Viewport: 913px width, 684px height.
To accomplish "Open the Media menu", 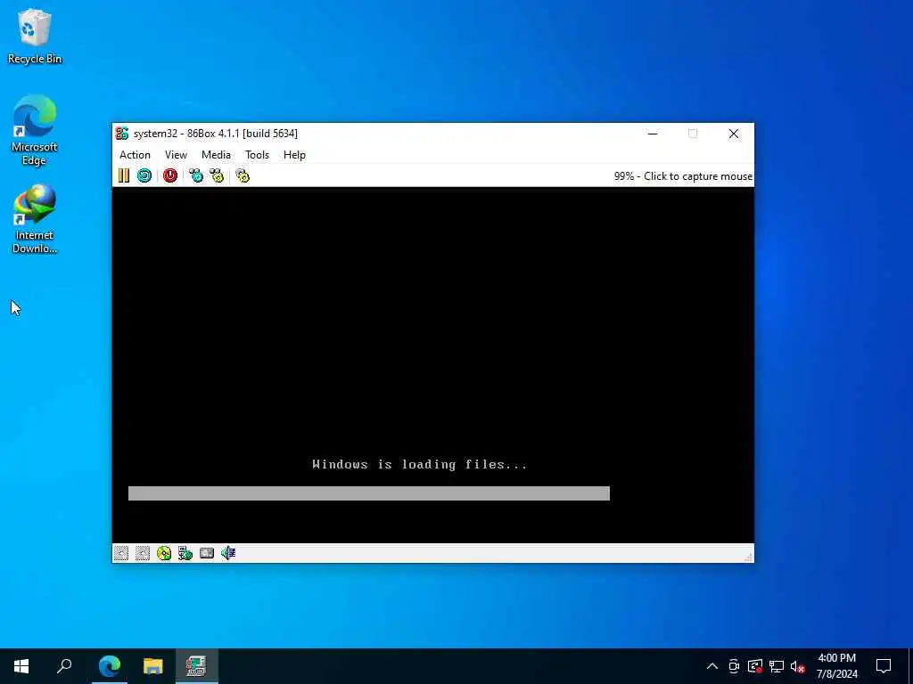I will (216, 155).
